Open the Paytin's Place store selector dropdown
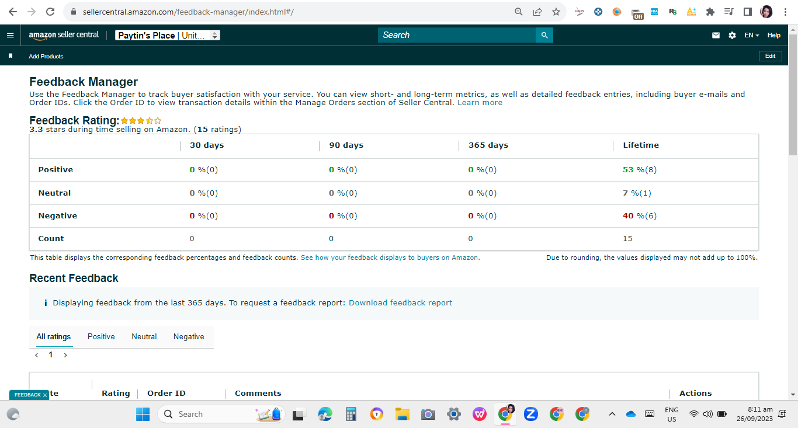 168,35
